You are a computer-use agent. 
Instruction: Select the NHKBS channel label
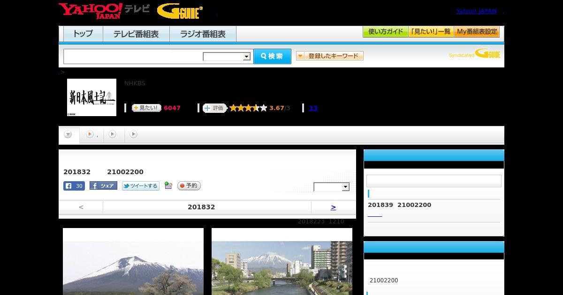click(x=135, y=83)
